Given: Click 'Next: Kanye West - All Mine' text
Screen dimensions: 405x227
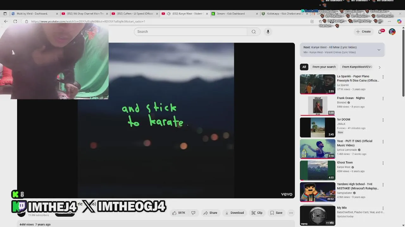Looking at the screenshot, I should pos(330,47).
